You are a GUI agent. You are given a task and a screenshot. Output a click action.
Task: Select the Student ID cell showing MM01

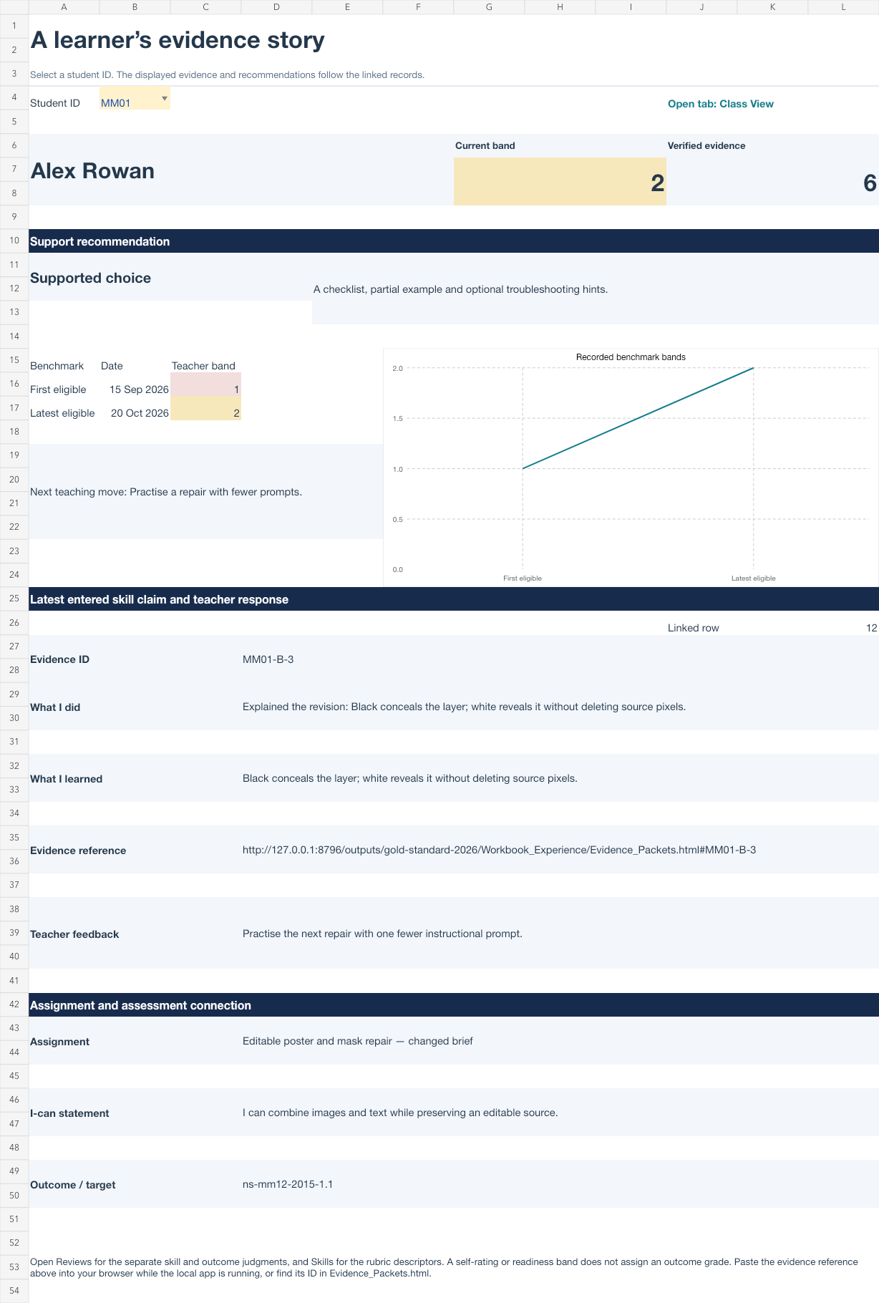135,98
